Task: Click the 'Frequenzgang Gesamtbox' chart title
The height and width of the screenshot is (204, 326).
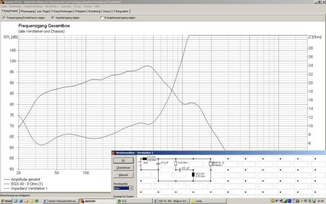Action: pos(44,26)
